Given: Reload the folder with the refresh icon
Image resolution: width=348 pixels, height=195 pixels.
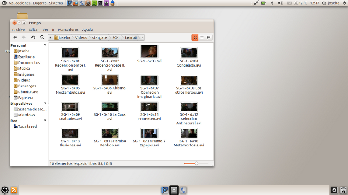Looking at the screenshot, I should coord(33,37).
